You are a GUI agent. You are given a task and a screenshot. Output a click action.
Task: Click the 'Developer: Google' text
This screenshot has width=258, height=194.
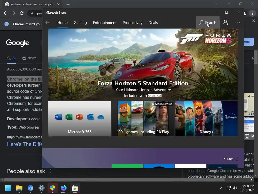[24, 119]
